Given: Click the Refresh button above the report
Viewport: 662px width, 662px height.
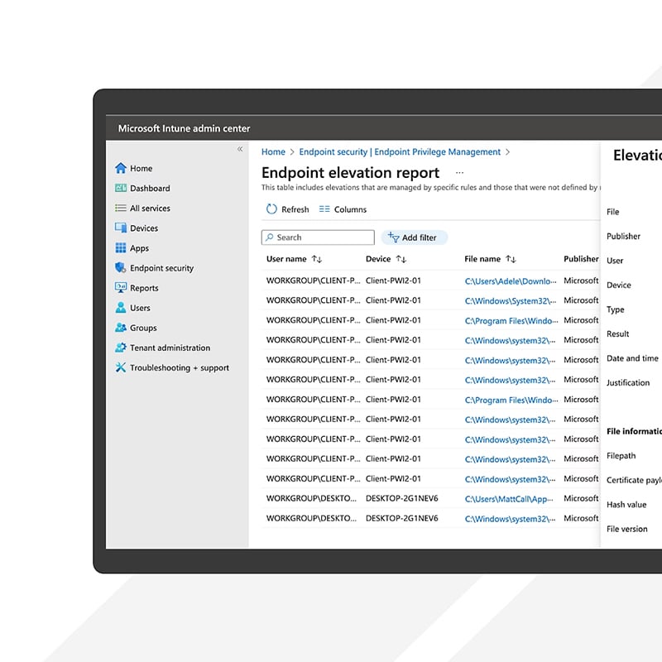Looking at the screenshot, I should (x=287, y=209).
